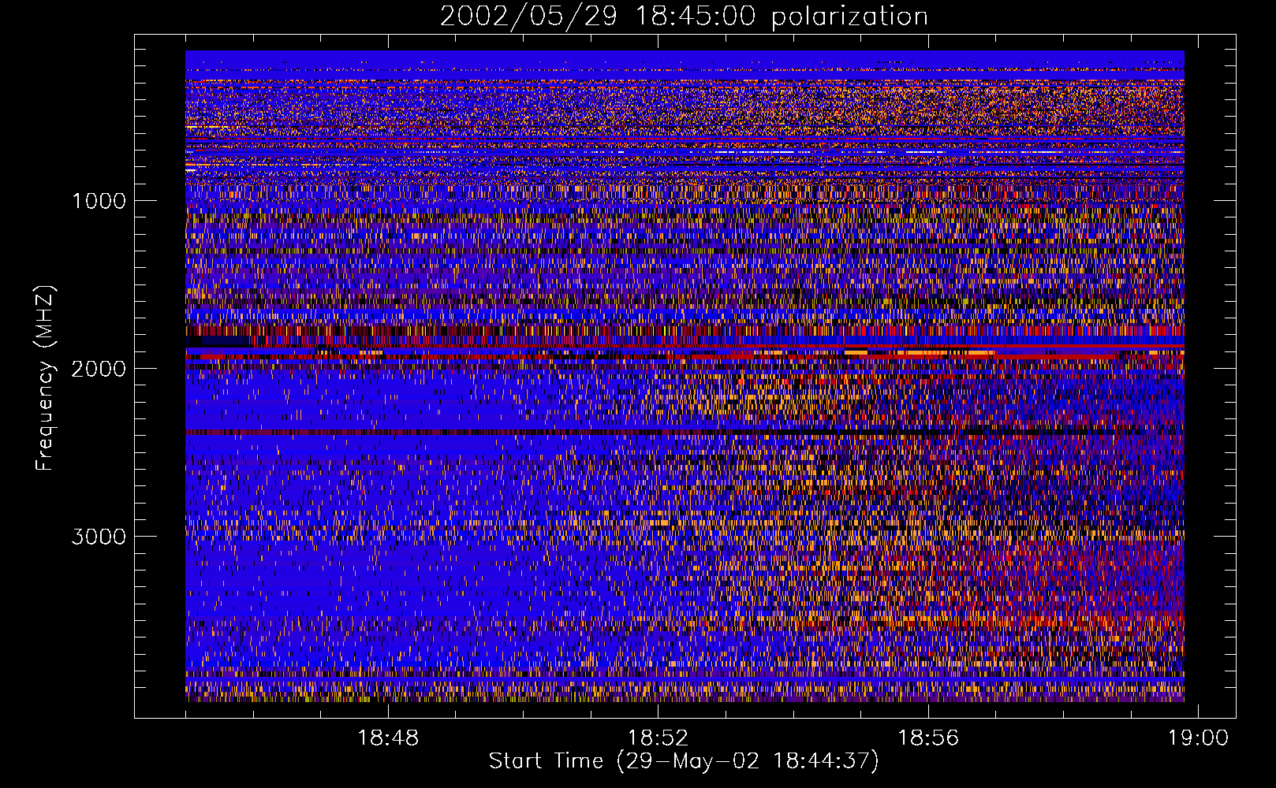Click the 2000 frequency tick label
The height and width of the screenshot is (788, 1276).
[x=99, y=369]
